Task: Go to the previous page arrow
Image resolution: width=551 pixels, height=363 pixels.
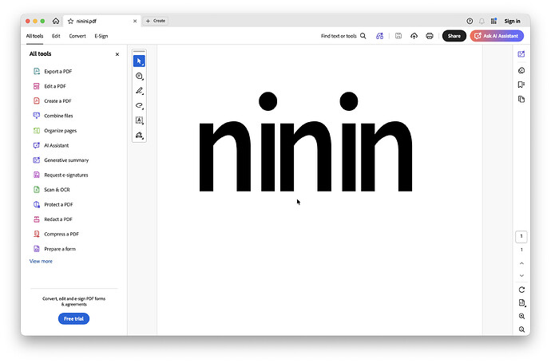Action: point(521,263)
